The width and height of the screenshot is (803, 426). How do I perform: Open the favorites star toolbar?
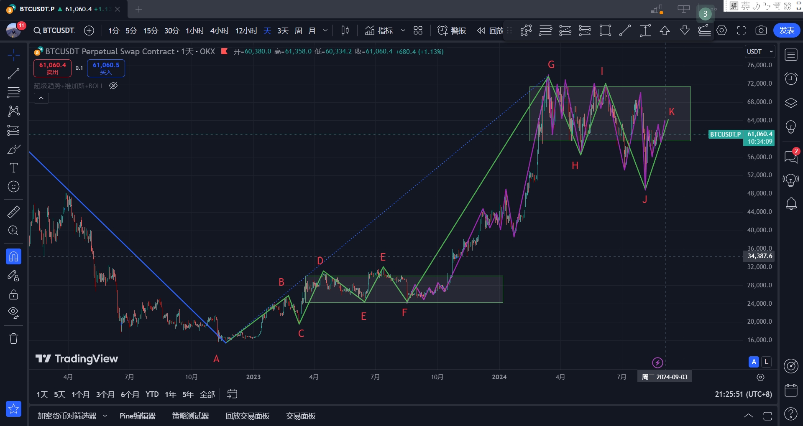[x=13, y=409]
